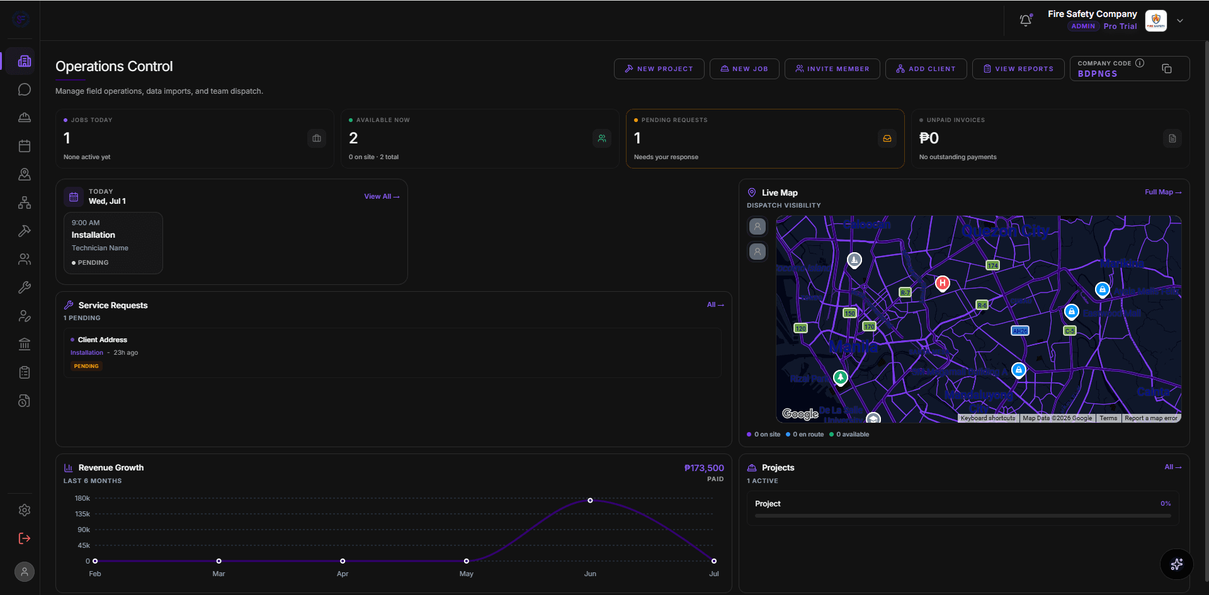Click the company logo thumbnail at top right
Screen dimensions: 1209x595
click(1156, 21)
